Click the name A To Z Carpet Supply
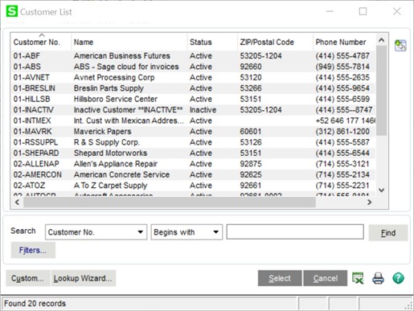 (x=110, y=186)
